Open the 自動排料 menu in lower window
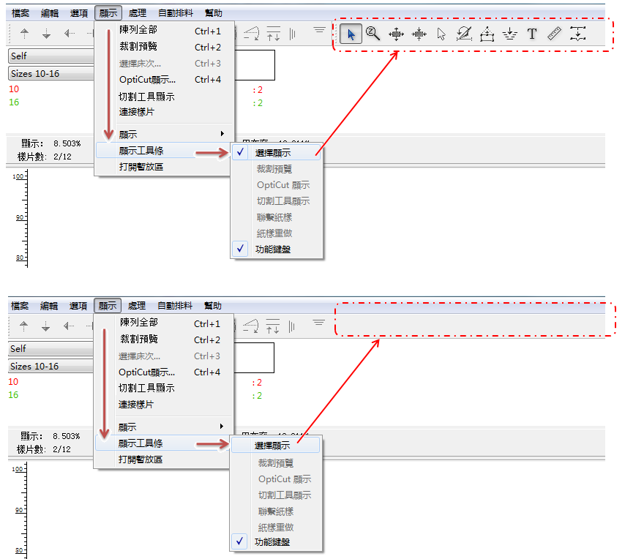The width and height of the screenshot is (625, 559). point(175,306)
